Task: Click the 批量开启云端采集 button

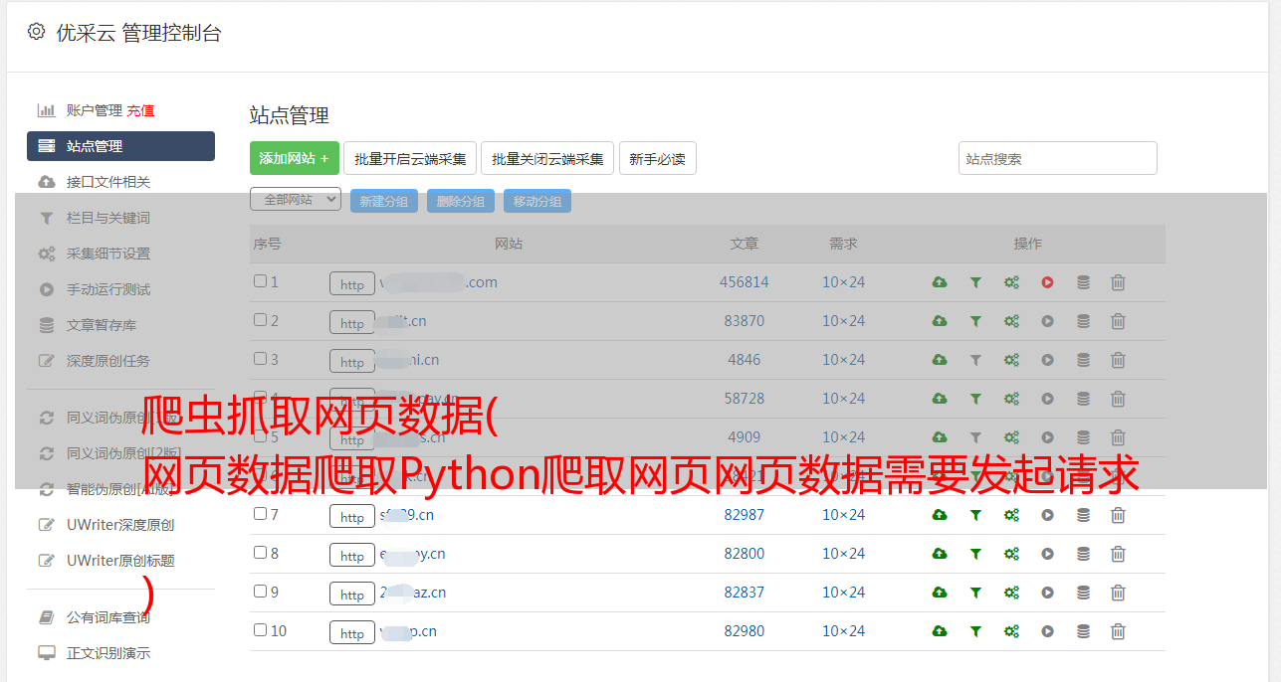Action: coord(410,158)
